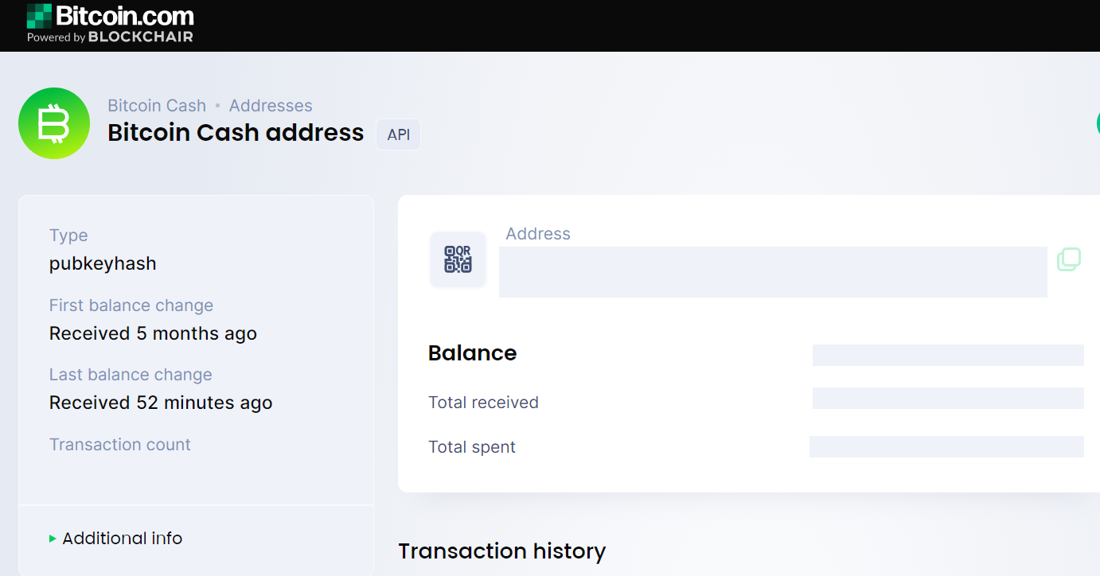Copy the address using the copy icon
This screenshot has width=1100, height=576.
(x=1068, y=259)
